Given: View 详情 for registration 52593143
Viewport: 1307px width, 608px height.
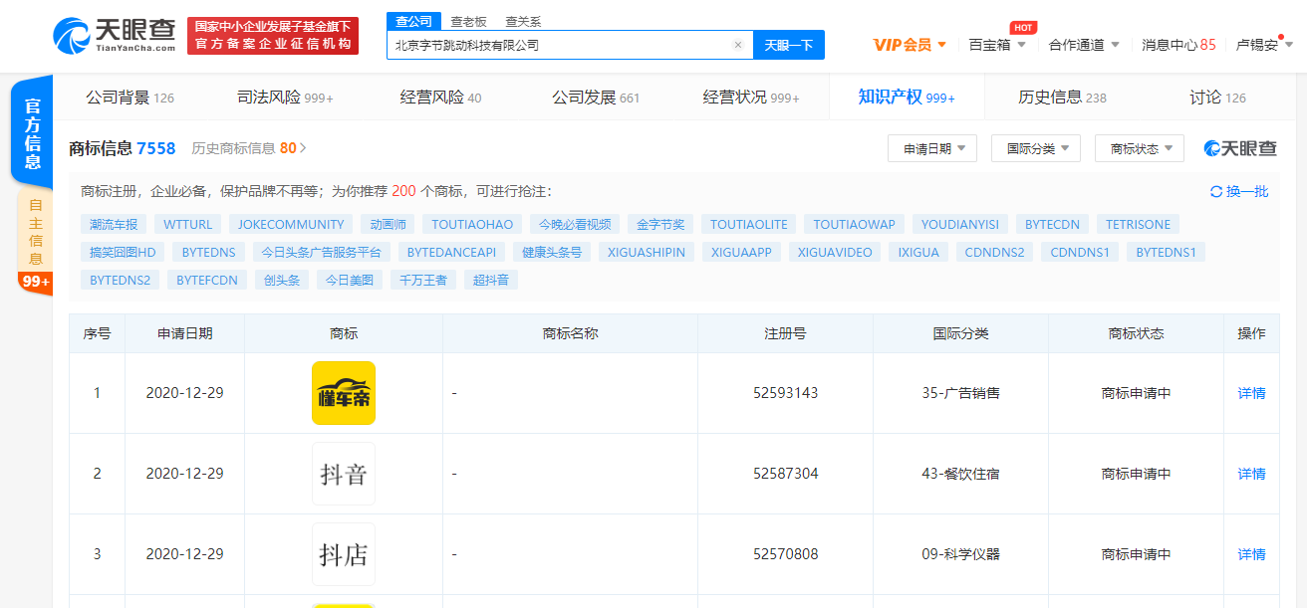Looking at the screenshot, I should (x=1251, y=393).
